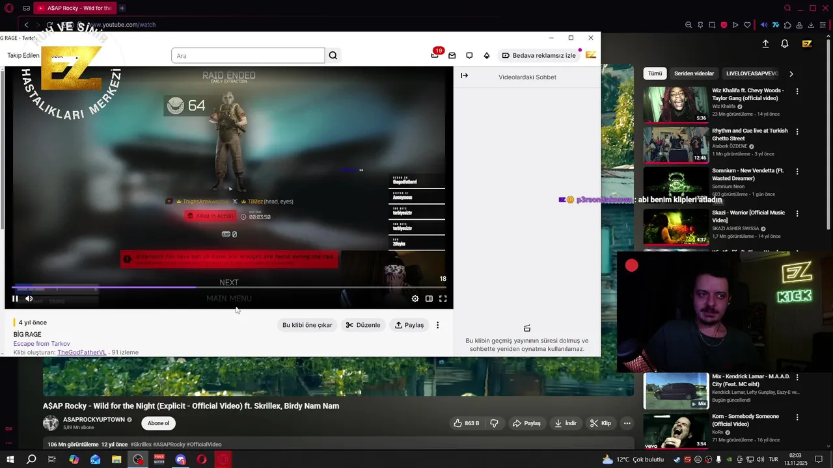This screenshot has height=468, width=833.
Task: Open YouTube video more actions menu
Action: tap(627, 423)
